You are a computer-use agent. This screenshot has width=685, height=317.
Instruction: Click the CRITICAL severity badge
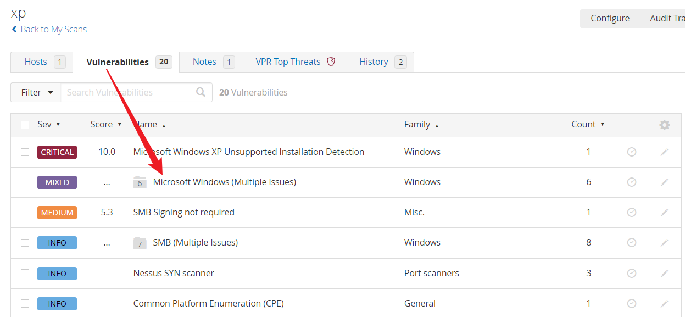[x=57, y=152]
